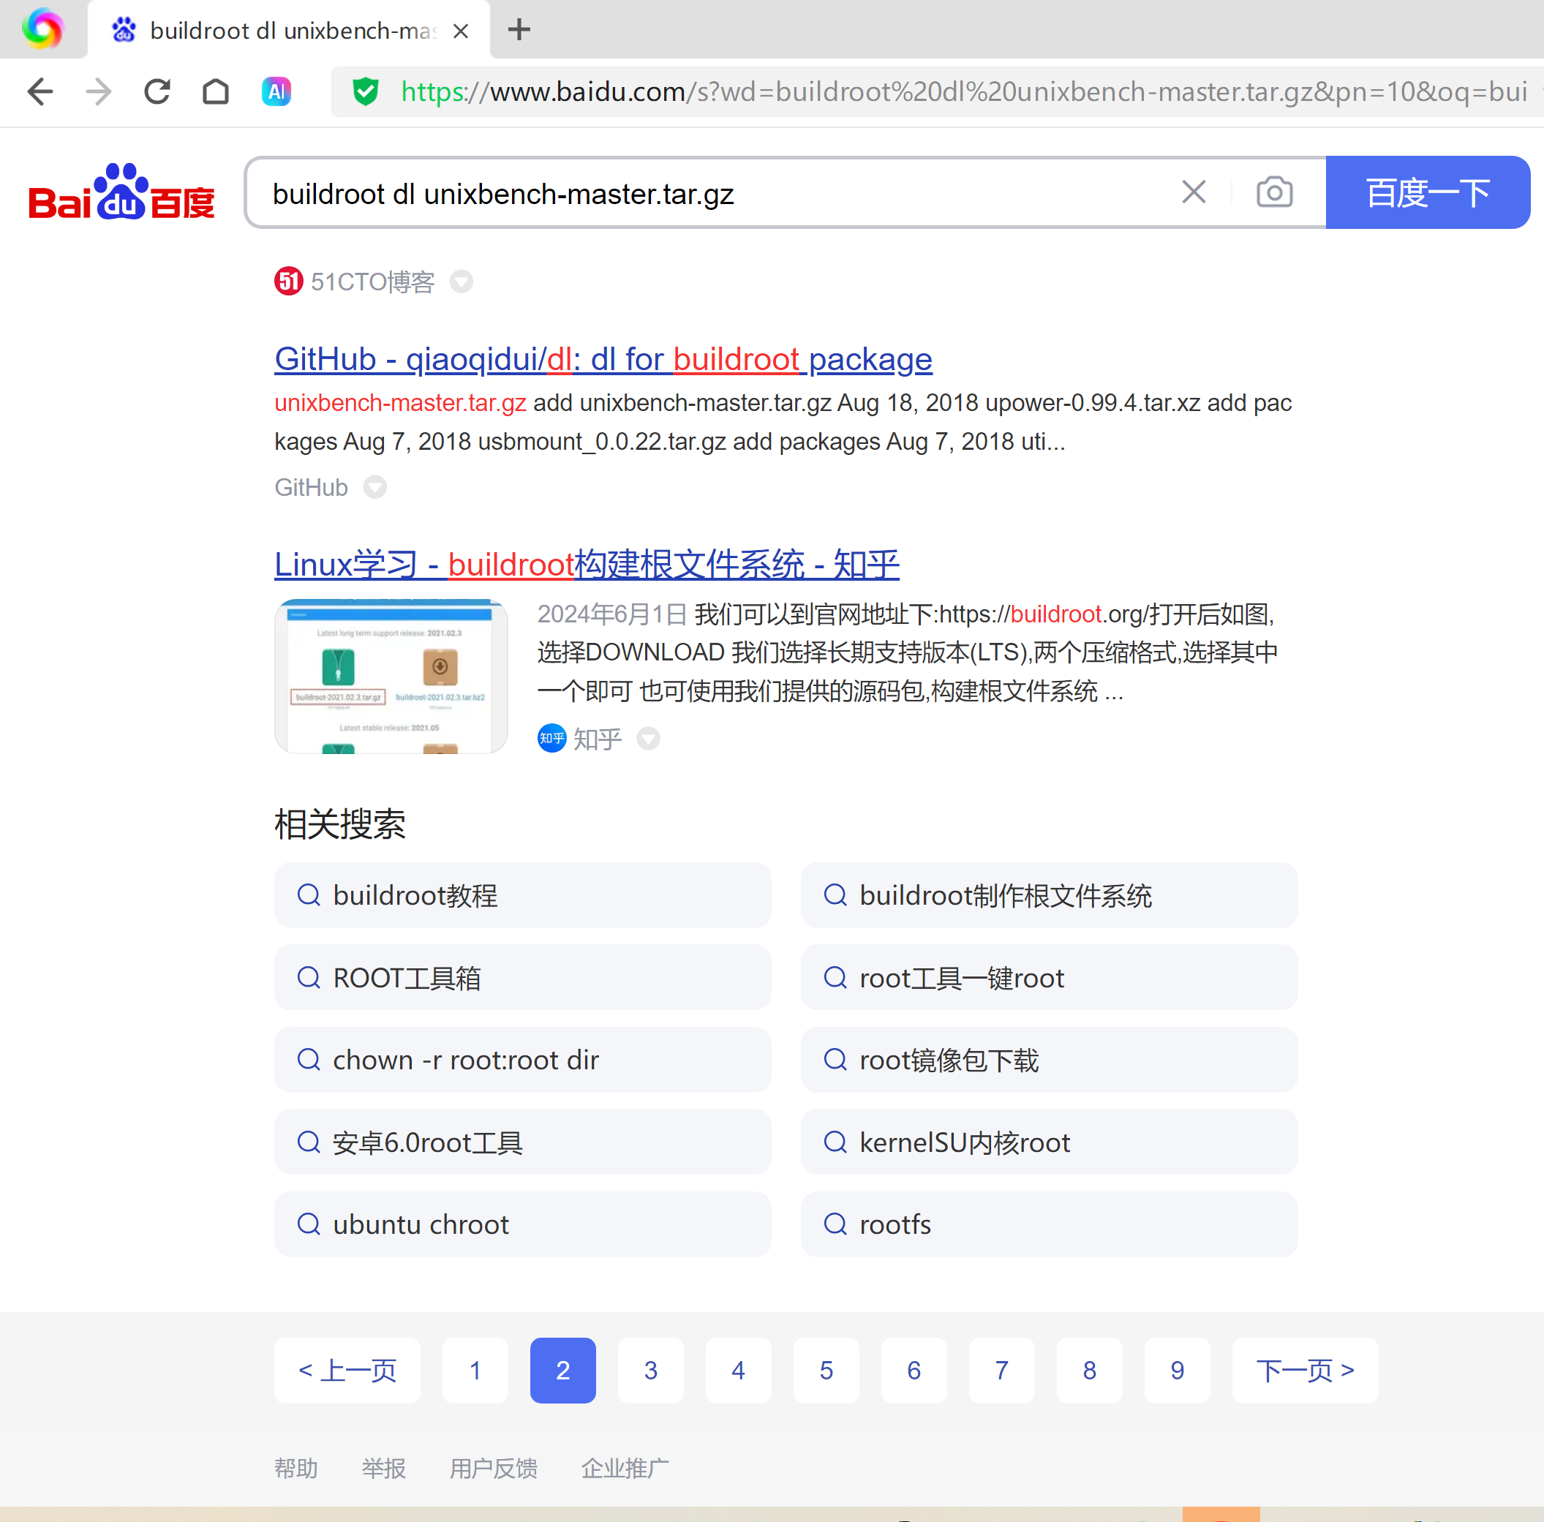Click the green security shield icon
The width and height of the screenshot is (1544, 1522).
366,92
